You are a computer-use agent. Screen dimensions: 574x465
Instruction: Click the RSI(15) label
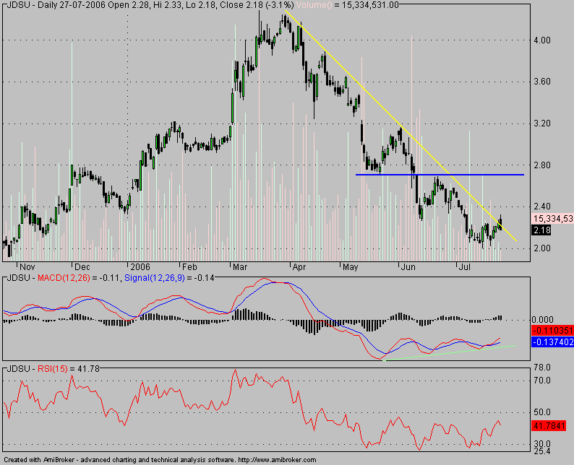point(53,369)
